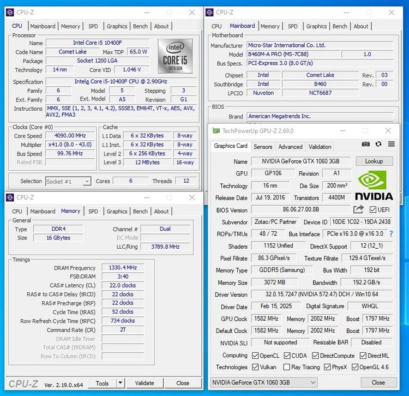Click the CPU-Z title icon in the CPU window
Viewport: 409px width, 396px height.
coord(10,12)
